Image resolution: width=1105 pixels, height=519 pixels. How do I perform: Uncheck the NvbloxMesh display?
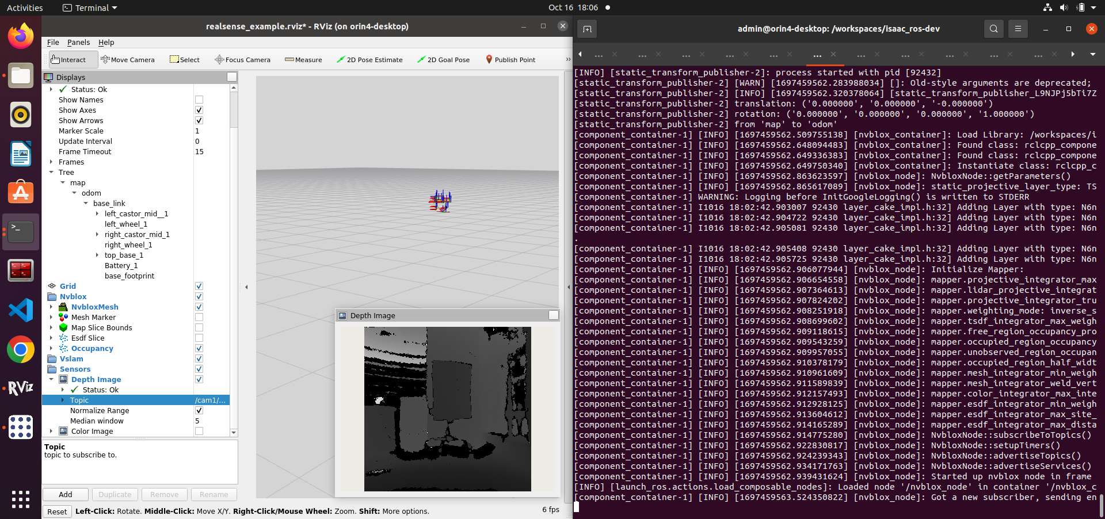tap(199, 307)
